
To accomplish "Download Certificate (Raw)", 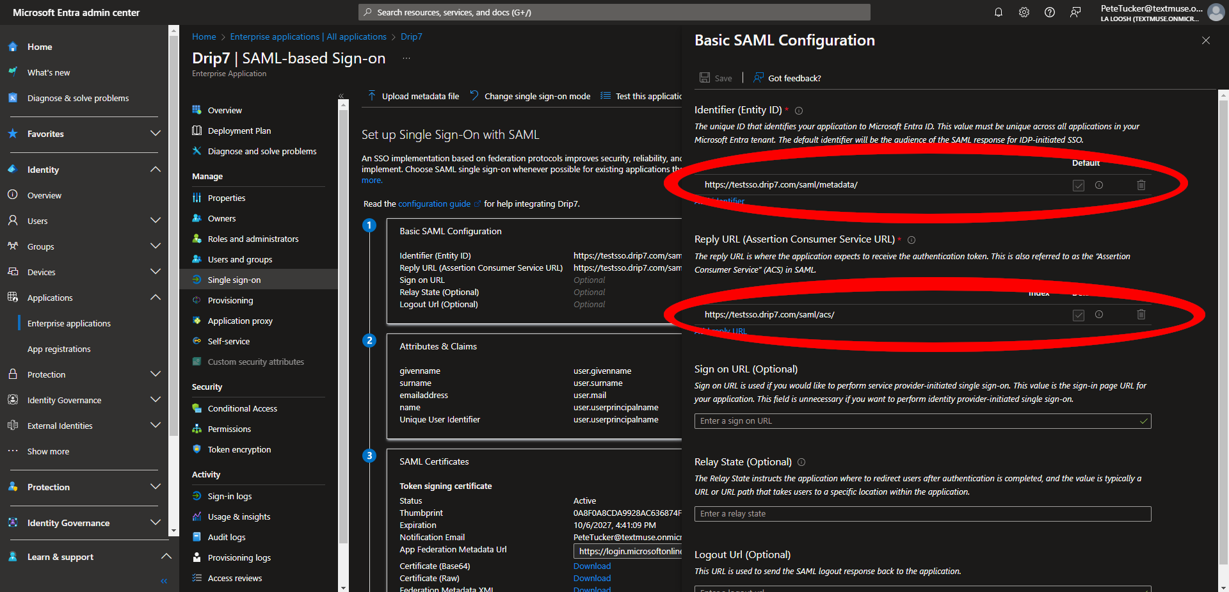I will click(592, 579).
